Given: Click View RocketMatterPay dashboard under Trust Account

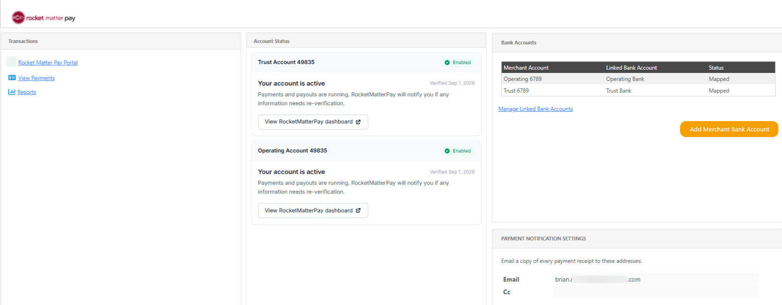Looking at the screenshot, I should [x=313, y=122].
